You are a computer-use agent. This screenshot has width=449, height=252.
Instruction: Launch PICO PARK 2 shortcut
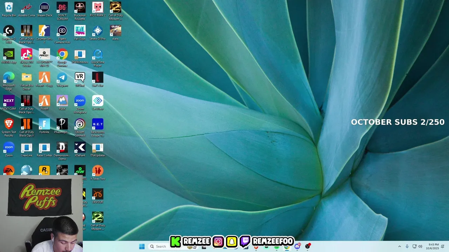(98, 9)
